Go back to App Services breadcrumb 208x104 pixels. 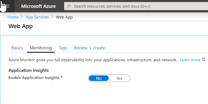[37, 17]
